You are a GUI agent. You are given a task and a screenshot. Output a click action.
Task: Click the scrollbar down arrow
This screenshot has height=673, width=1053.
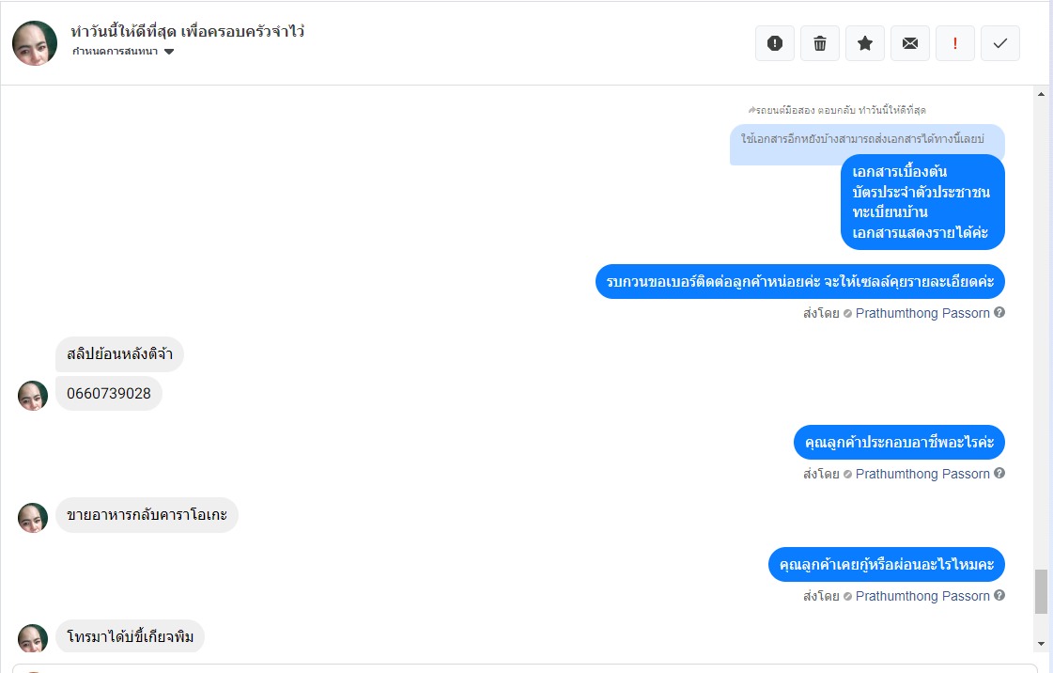(1041, 644)
